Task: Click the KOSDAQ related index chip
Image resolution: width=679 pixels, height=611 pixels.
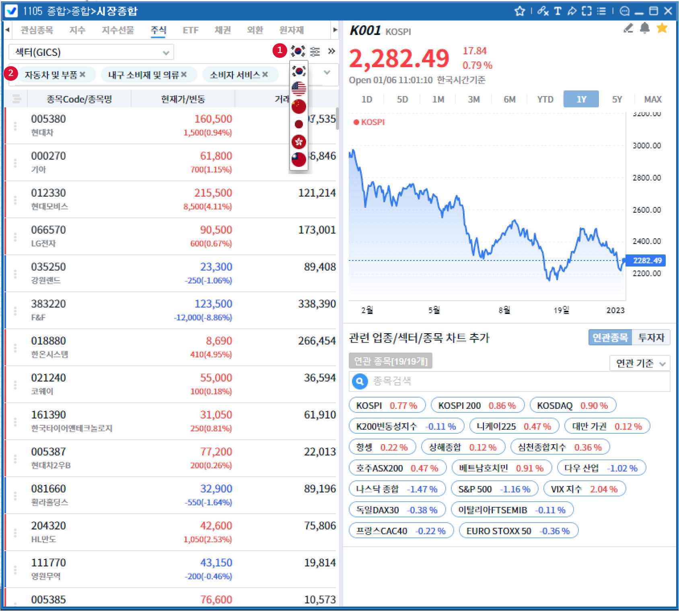Action: [x=572, y=406]
